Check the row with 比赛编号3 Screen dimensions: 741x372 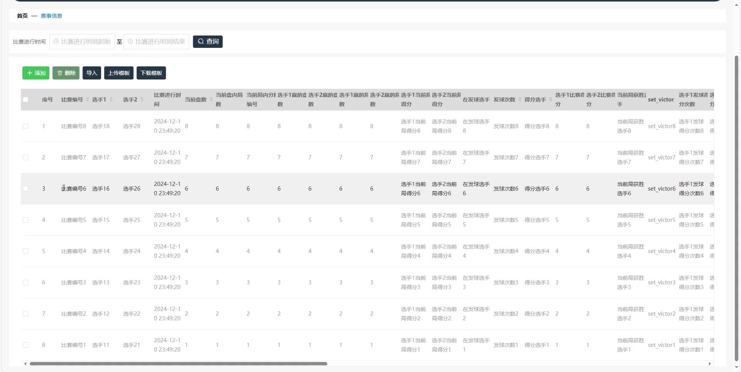point(25,282)
